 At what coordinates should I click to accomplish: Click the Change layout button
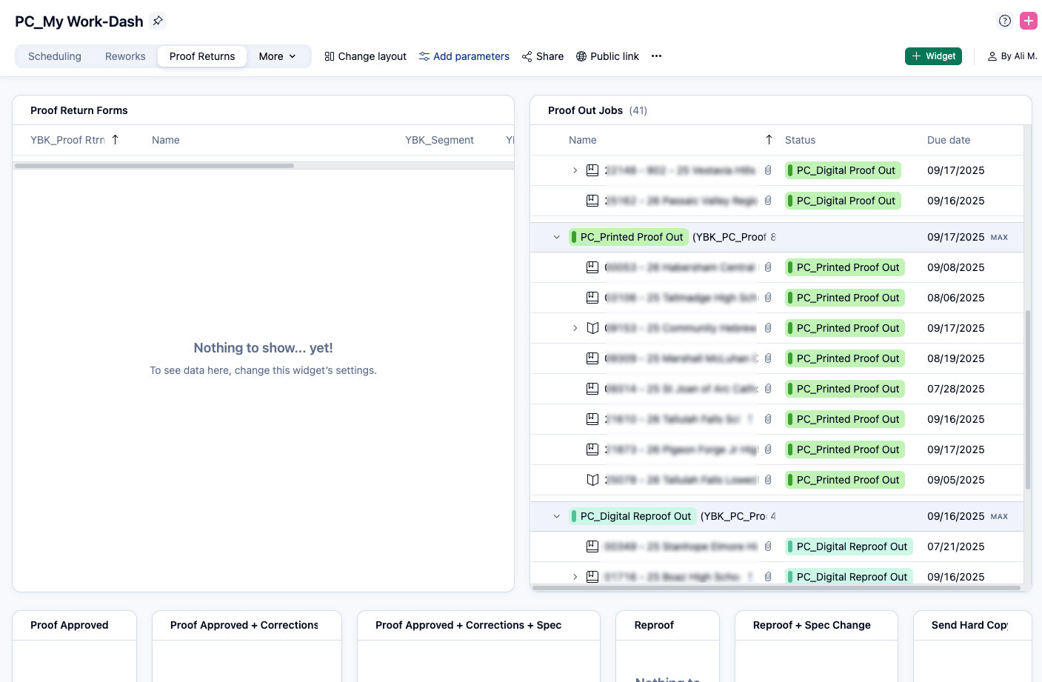[366, 56]
